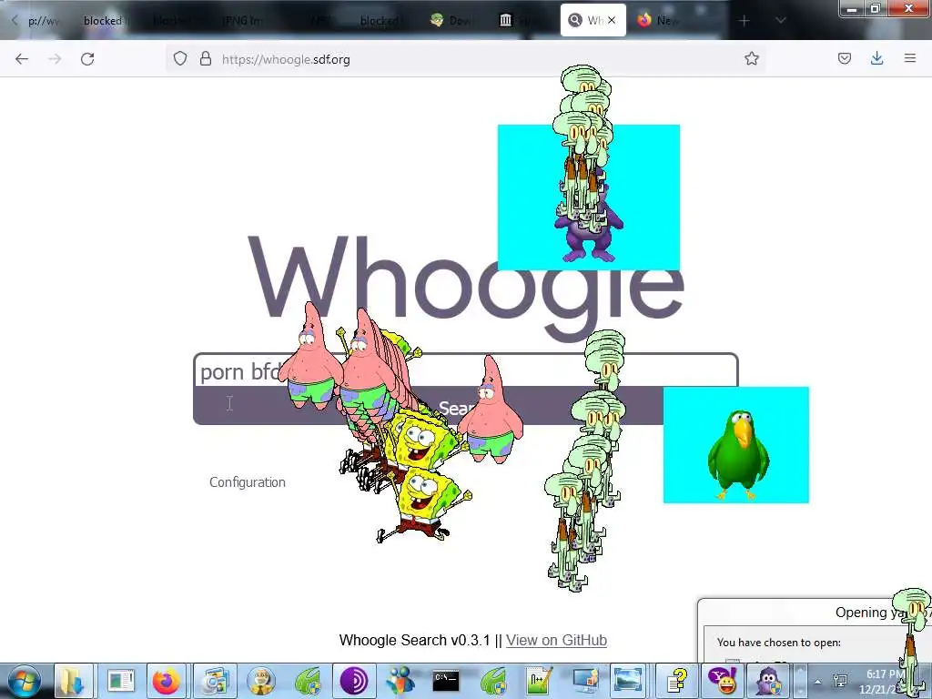
Task: Open Tor Browser purple onion taskbar icon
Action: tap(354, 681)
